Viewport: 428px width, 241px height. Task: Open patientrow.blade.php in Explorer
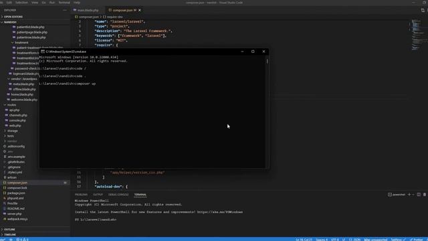31,37
